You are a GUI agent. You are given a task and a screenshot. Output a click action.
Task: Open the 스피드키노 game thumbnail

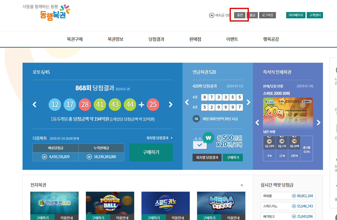click(x=165, y=203)
